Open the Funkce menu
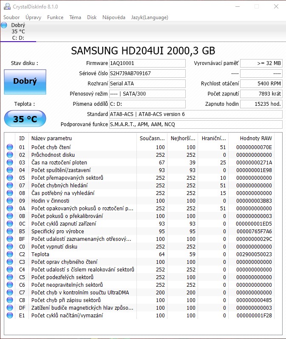Screen dimensions: 286x339 [55, 17]
